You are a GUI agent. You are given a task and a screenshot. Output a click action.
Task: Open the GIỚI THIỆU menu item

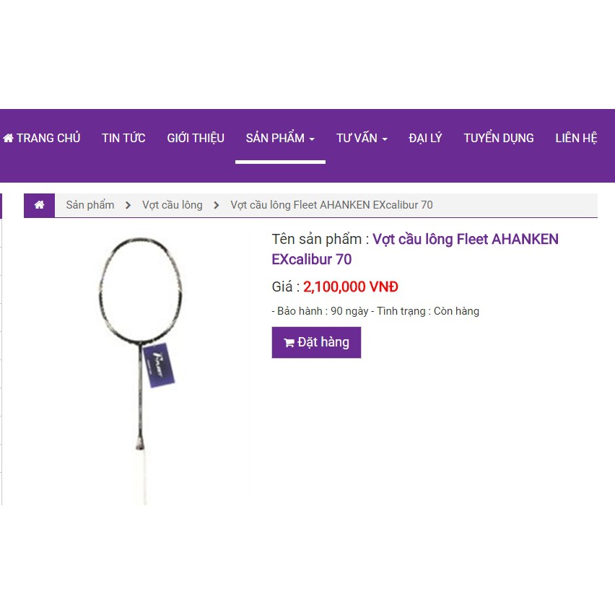[x=196, y=138]
